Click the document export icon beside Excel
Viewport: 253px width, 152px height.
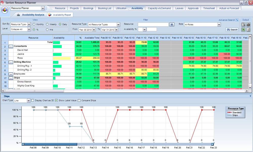click(248, 30)
